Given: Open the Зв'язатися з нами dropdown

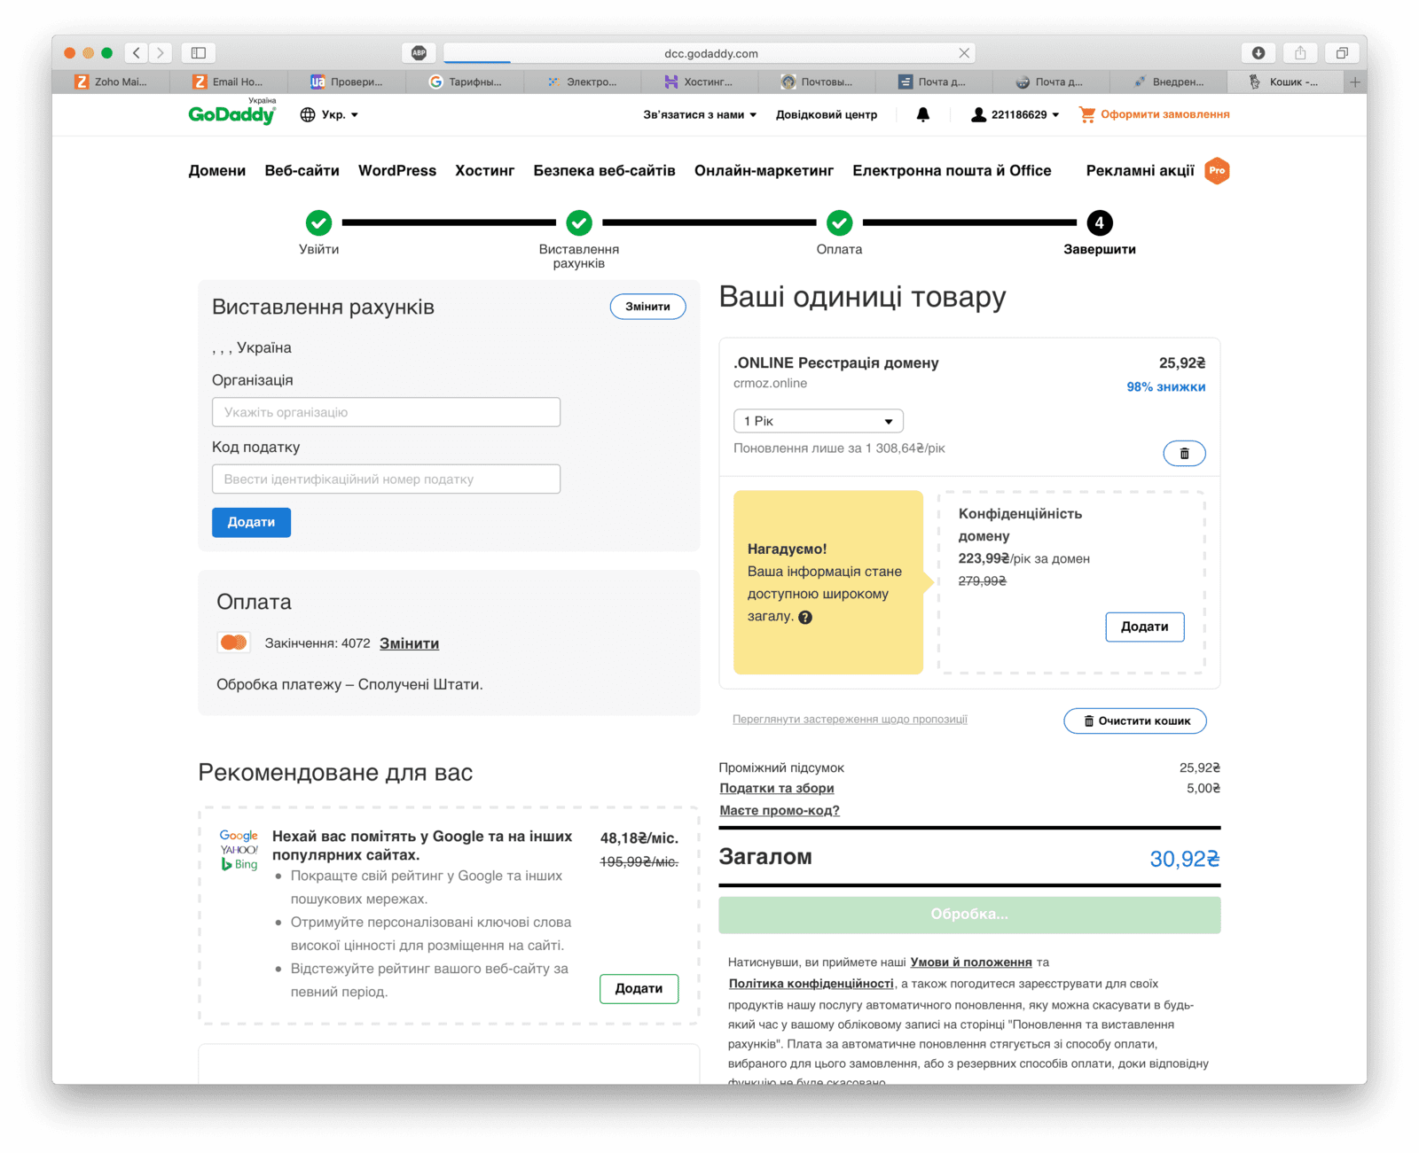Looking at the screenshot, I should [699, 114].
